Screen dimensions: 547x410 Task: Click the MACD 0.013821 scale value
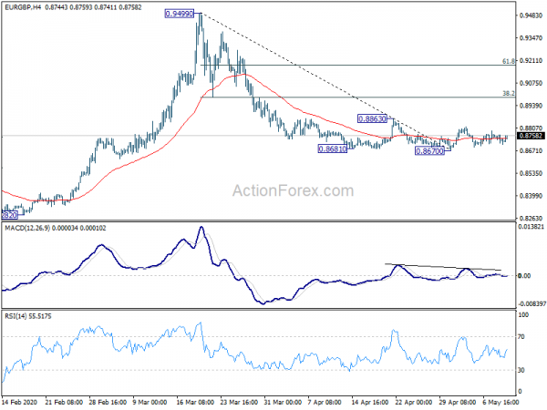(x=532, y=227)
